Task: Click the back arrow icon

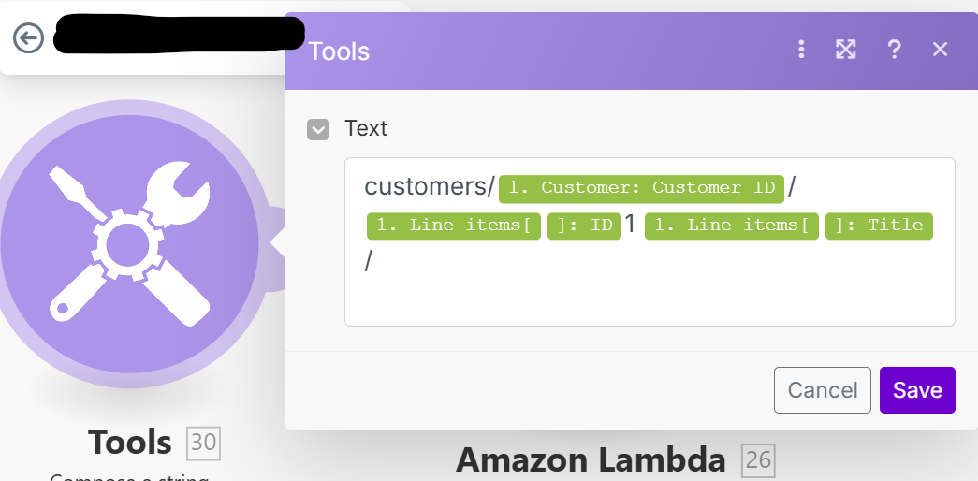Action: click(29, 37)
